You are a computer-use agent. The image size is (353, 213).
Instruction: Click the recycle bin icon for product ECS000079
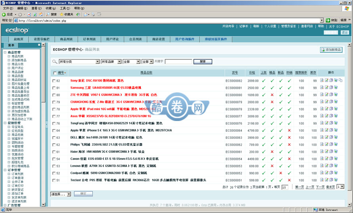pyautogui.click(x=336, y=102)
